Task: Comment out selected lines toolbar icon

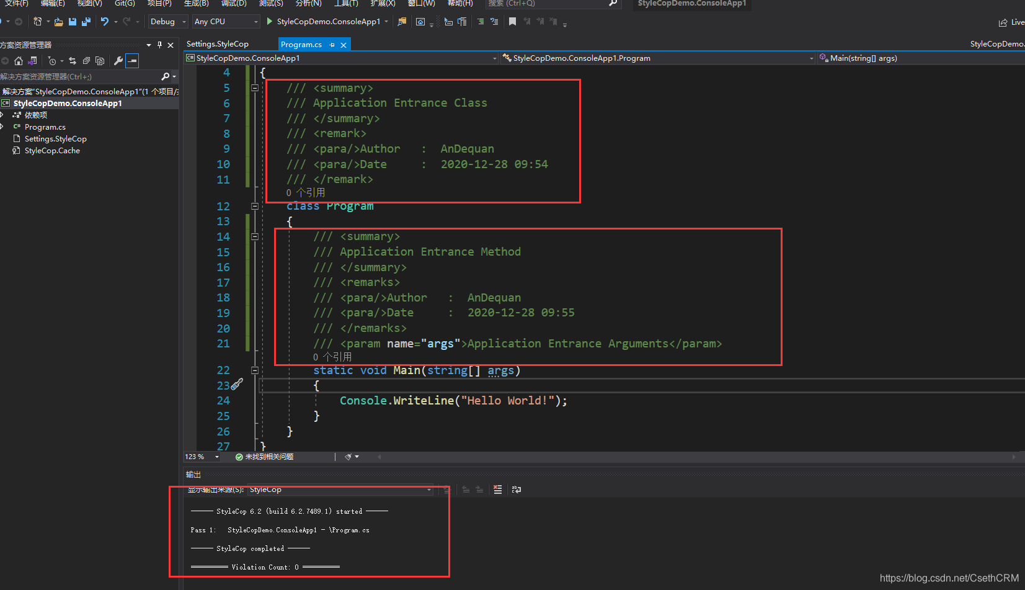Action: click(x=481, y=22)
